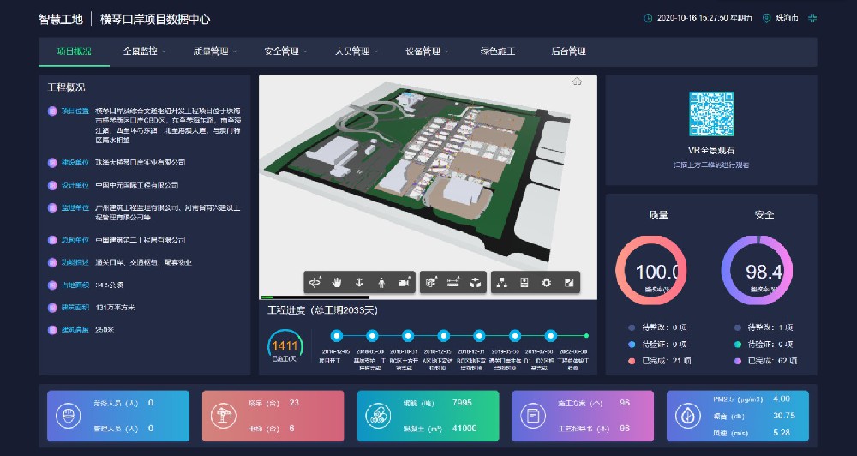Expand the 安全管理 dropdown menu
Image resolution: width=857 pixels, height=456 pixels.
coord(285,51)
